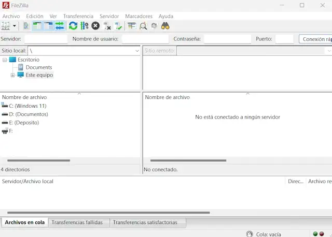Click the queue pane horizontal scrollbar
The height and width of the screenshot is (237, 332).
tap(108, 213)
